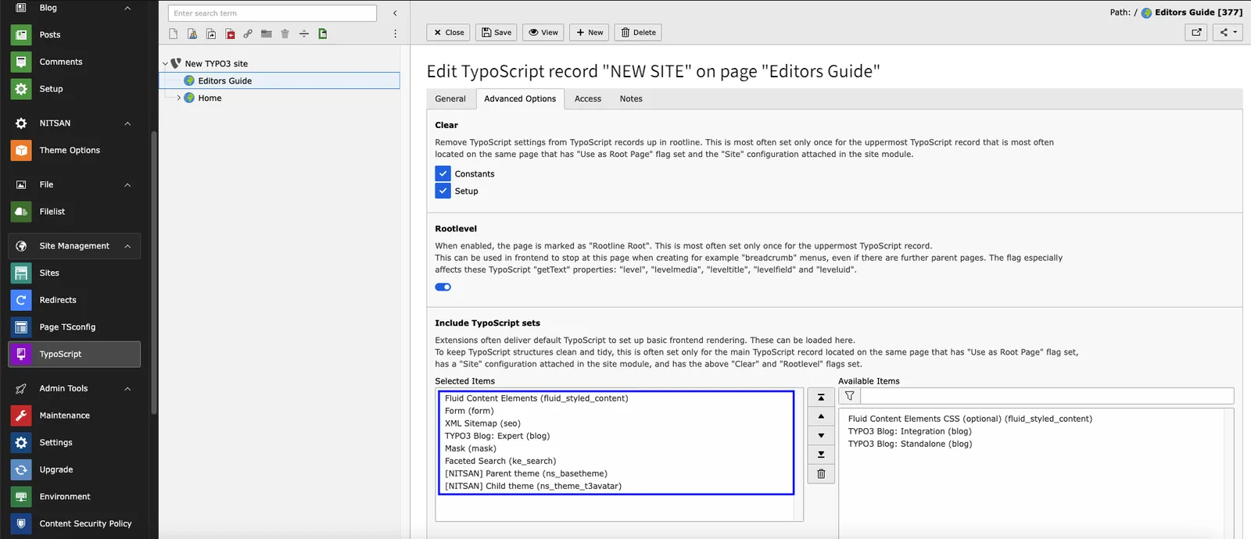Open the Posts module icon
Screen dimensions: 1251x539
pyautogui.click(x=21, y=34)
